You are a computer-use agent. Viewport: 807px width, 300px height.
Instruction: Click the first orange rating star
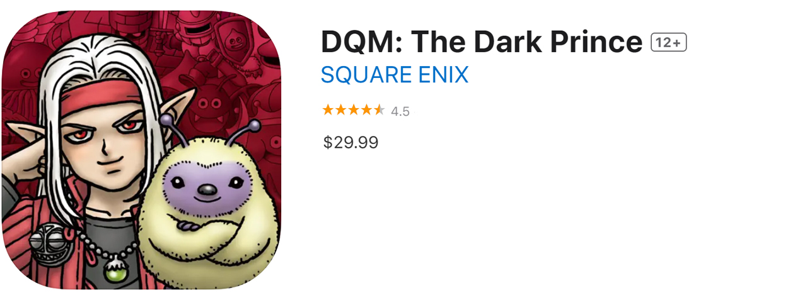[327, 111]
